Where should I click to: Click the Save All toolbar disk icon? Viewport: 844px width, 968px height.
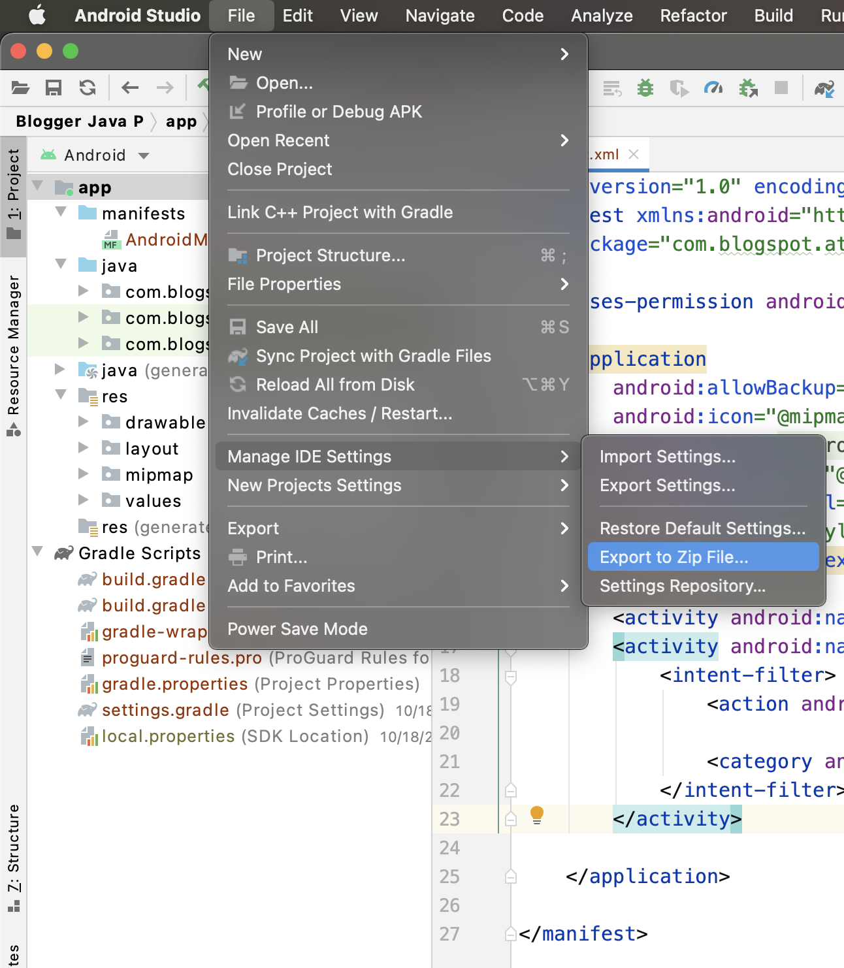(x=54, y=88)
